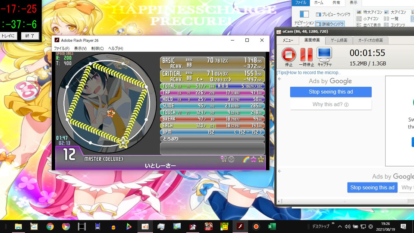Toggle the 詳細ウィンドウ pane in File Explorer
414x233 pixels.
click(330, 24)
